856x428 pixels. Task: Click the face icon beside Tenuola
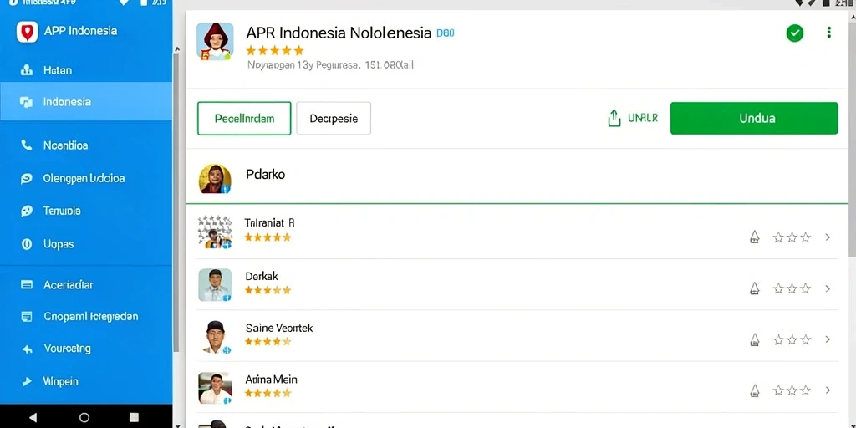[26, 211]
